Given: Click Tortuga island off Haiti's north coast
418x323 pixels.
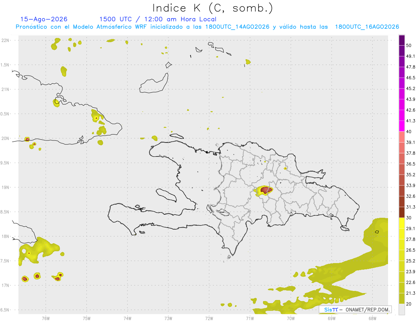Looking at the screenshot, I should pos(177,136).
